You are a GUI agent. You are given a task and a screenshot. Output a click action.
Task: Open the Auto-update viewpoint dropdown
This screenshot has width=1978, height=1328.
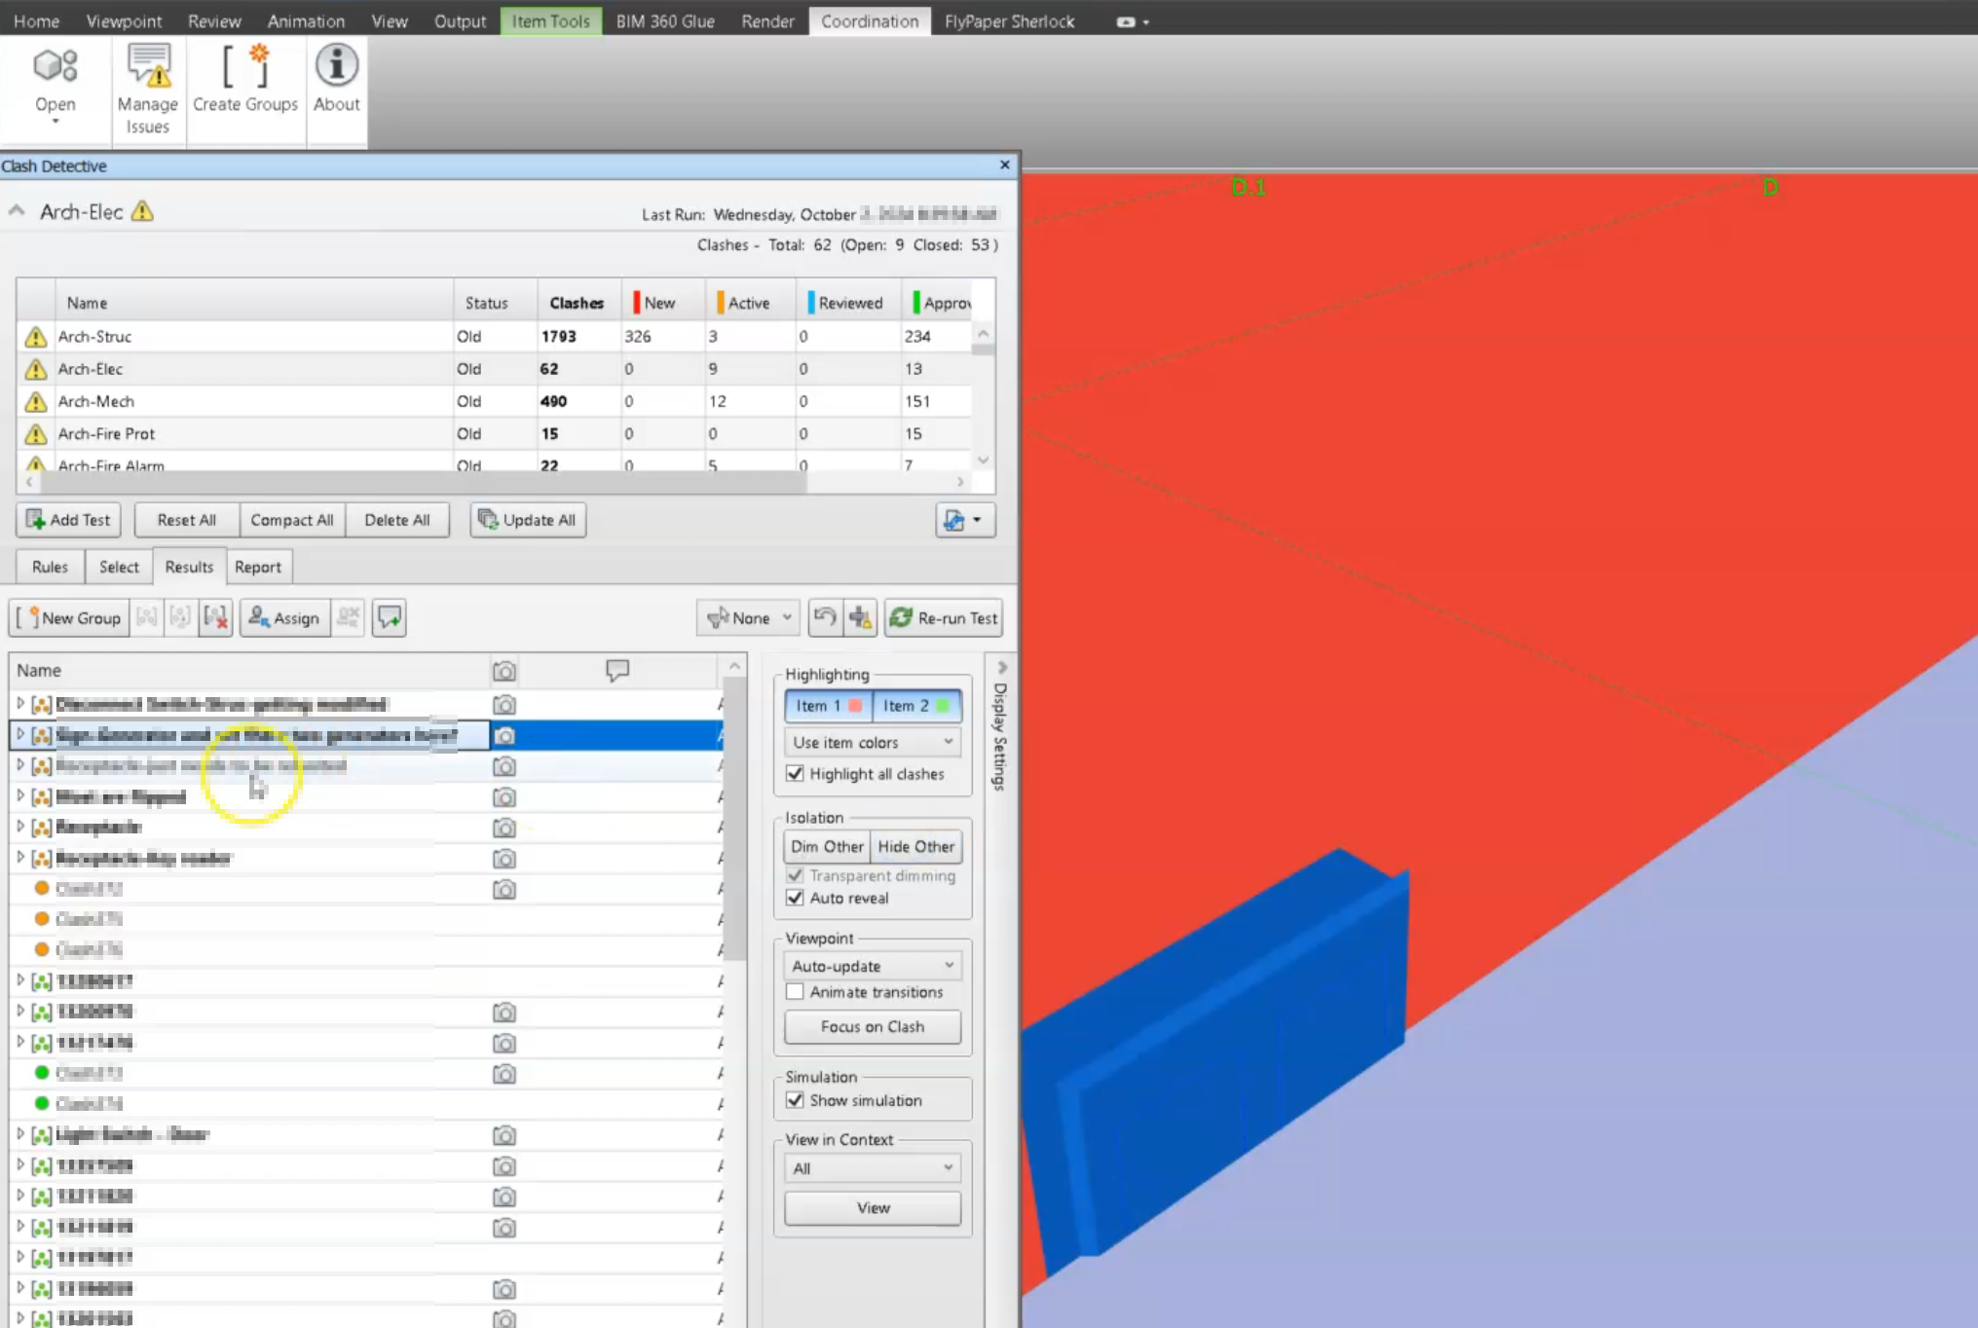point(872,966)
